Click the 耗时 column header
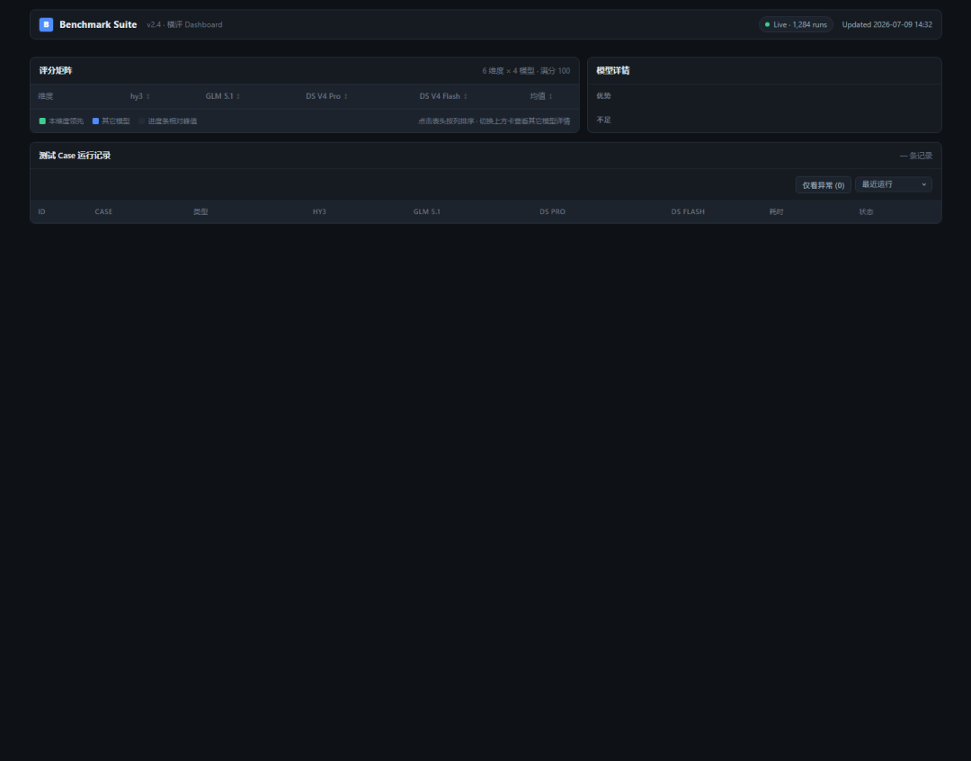971x761 pixels. [x=777, y=212]
